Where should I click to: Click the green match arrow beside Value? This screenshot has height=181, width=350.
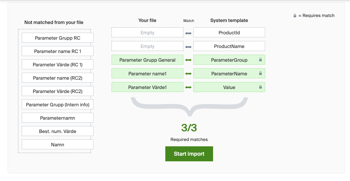click(188, 87)
